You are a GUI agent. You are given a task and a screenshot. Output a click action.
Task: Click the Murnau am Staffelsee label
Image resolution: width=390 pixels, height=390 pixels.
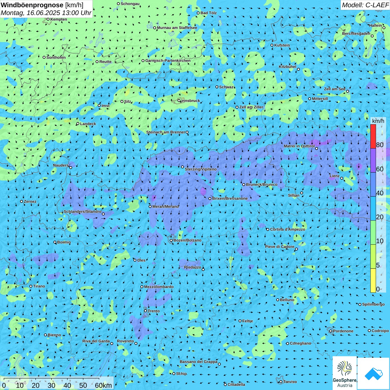177,28
